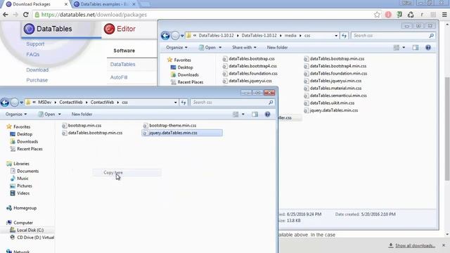Select jquery.dataTables.min.css in rear explorer

coord(331,110)
